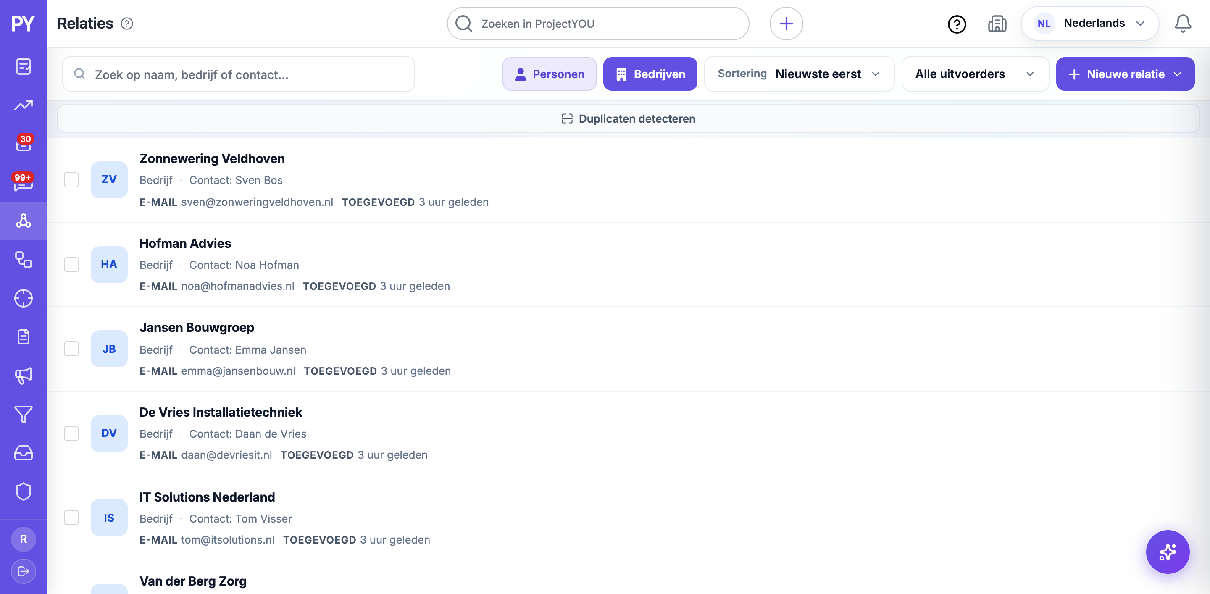Open the AI sparkle assistant button

click(x=1167, y=552)
